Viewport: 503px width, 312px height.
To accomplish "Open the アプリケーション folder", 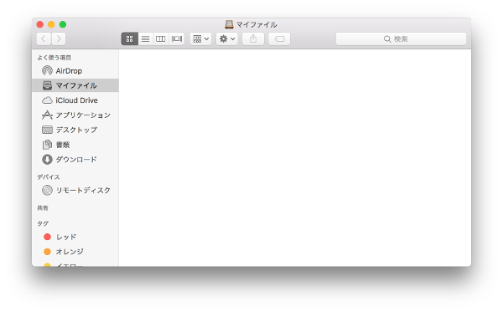I will tap(75, 115).
